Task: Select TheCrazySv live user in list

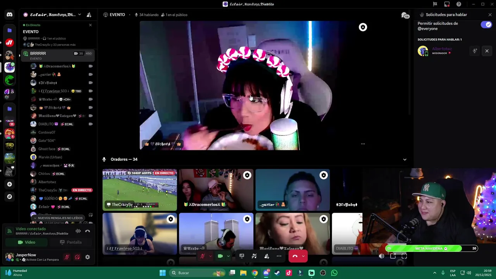Action: pyautogui.click(x=61, y=190)
